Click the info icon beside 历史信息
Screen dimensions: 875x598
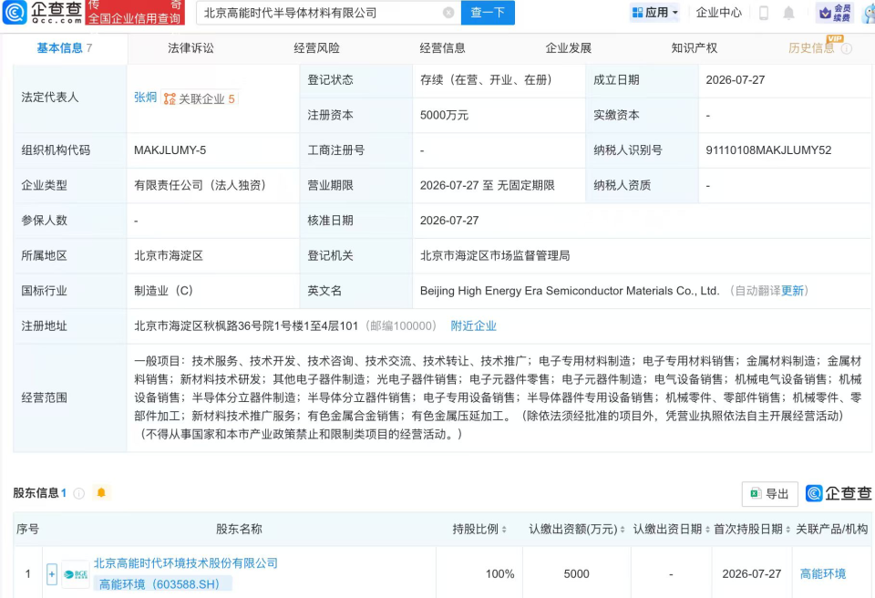[847, 48]
